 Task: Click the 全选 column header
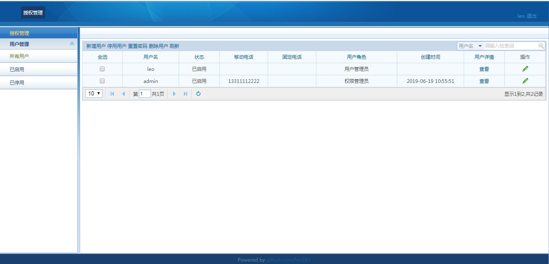[103, 57]
